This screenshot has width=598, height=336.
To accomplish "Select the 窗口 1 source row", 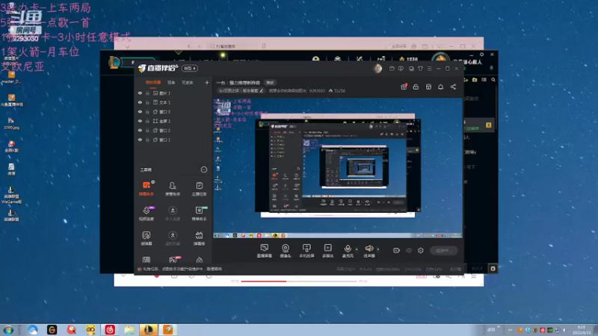I will pyautogui.click(x=173, y=140).
